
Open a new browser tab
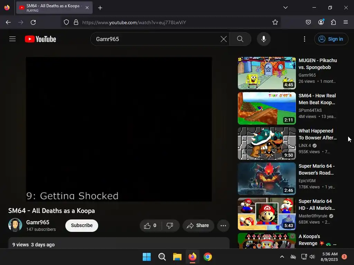100,8
